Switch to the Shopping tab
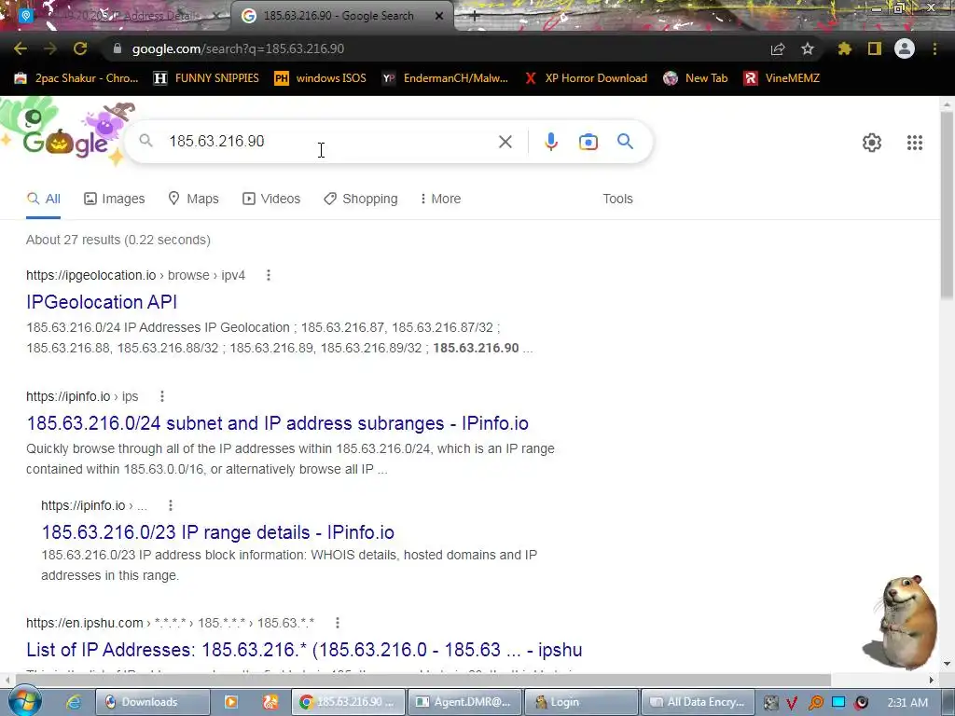This screenshot has width=955, height=716. pyautogui.click(x=361, y=200)
